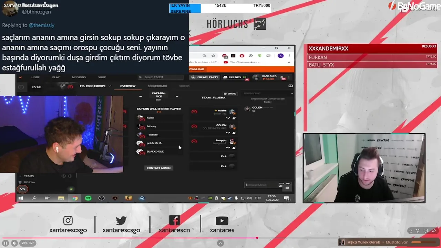Open the Windows Start menu
Viewport: 441px width, 248px height.
[x=21, y=198]
